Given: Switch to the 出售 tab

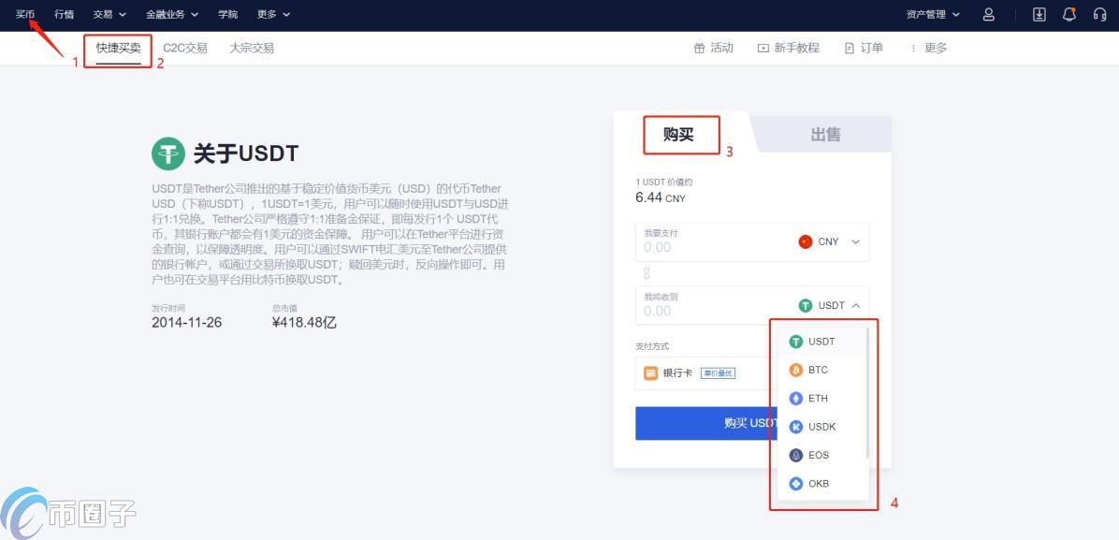Looking at the screenshot, I should [x=824, y=135].
